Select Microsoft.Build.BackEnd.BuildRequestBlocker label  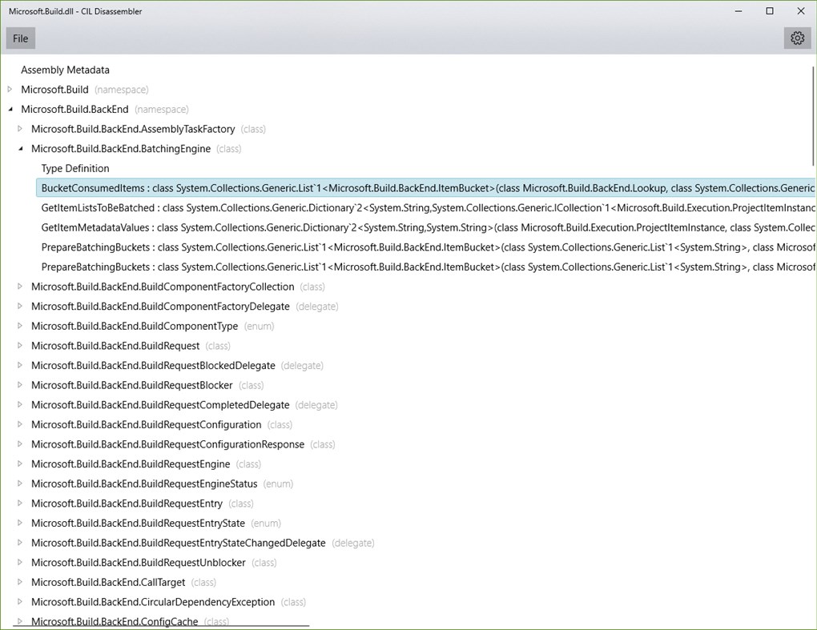[132, 385]
